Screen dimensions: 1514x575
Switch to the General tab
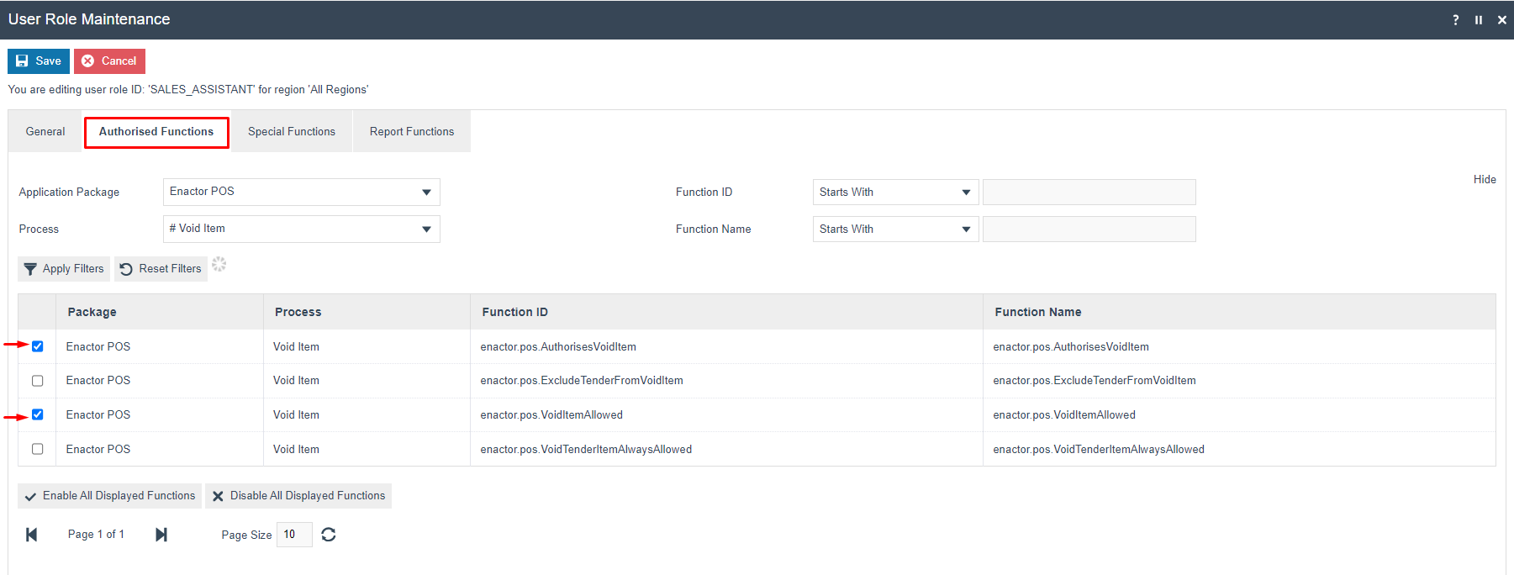(45, 132)
